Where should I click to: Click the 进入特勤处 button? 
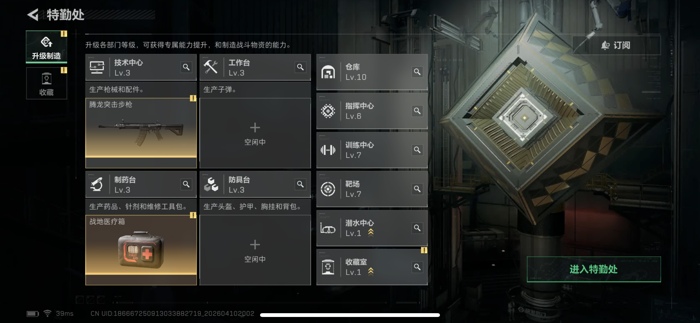[x=594, y=269]
